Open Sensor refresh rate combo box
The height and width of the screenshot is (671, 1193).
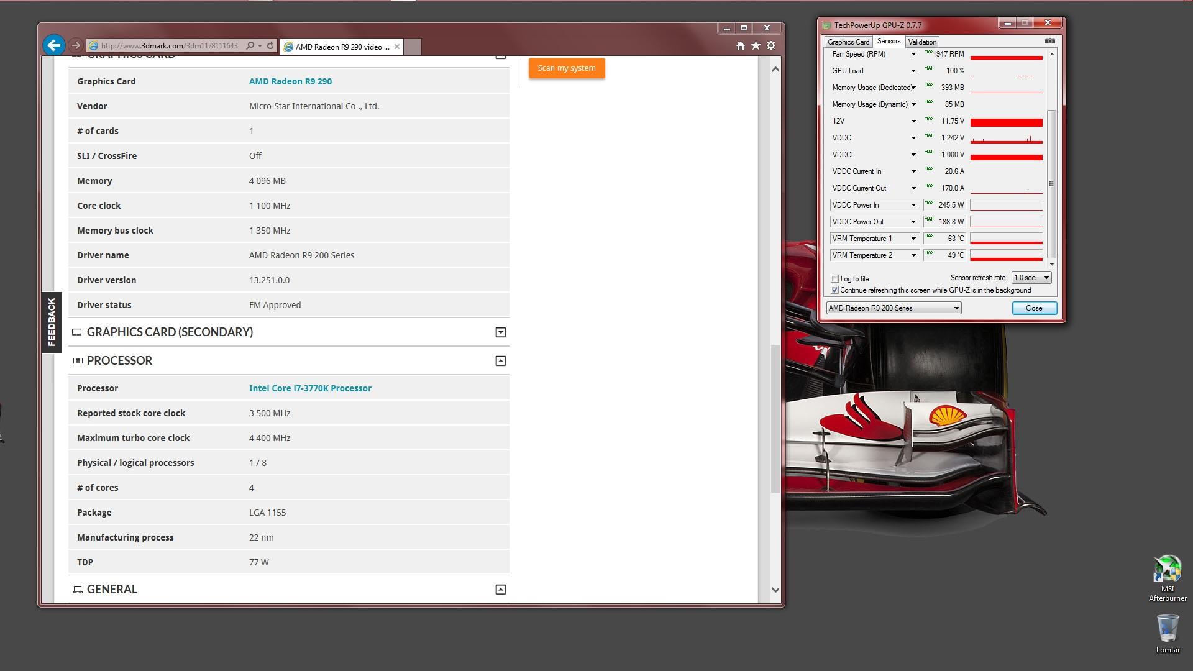click(1031, 278)
